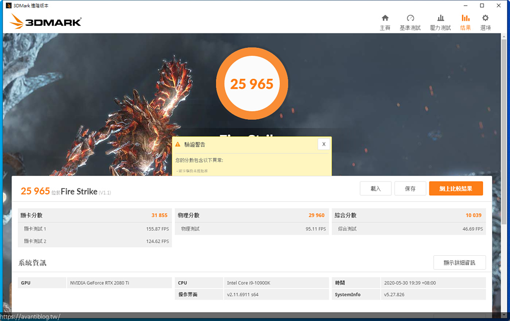The width and height of the screenshot is (510, 321).
Task: Close the 驗證警告 validation warning
Action: click(x=324, y=144)
